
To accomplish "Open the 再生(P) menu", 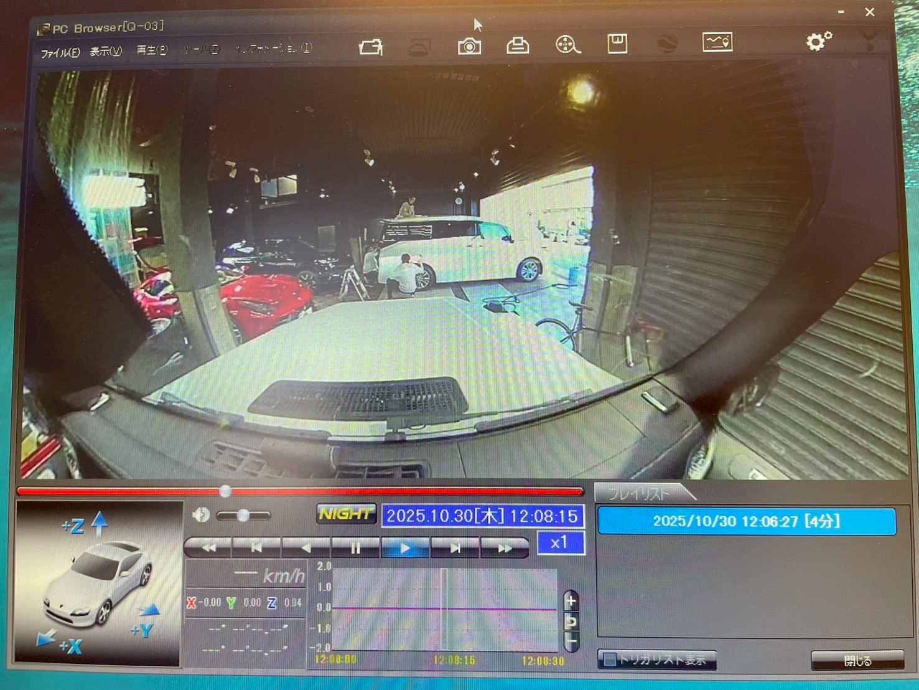I will [x=152, y=50].
